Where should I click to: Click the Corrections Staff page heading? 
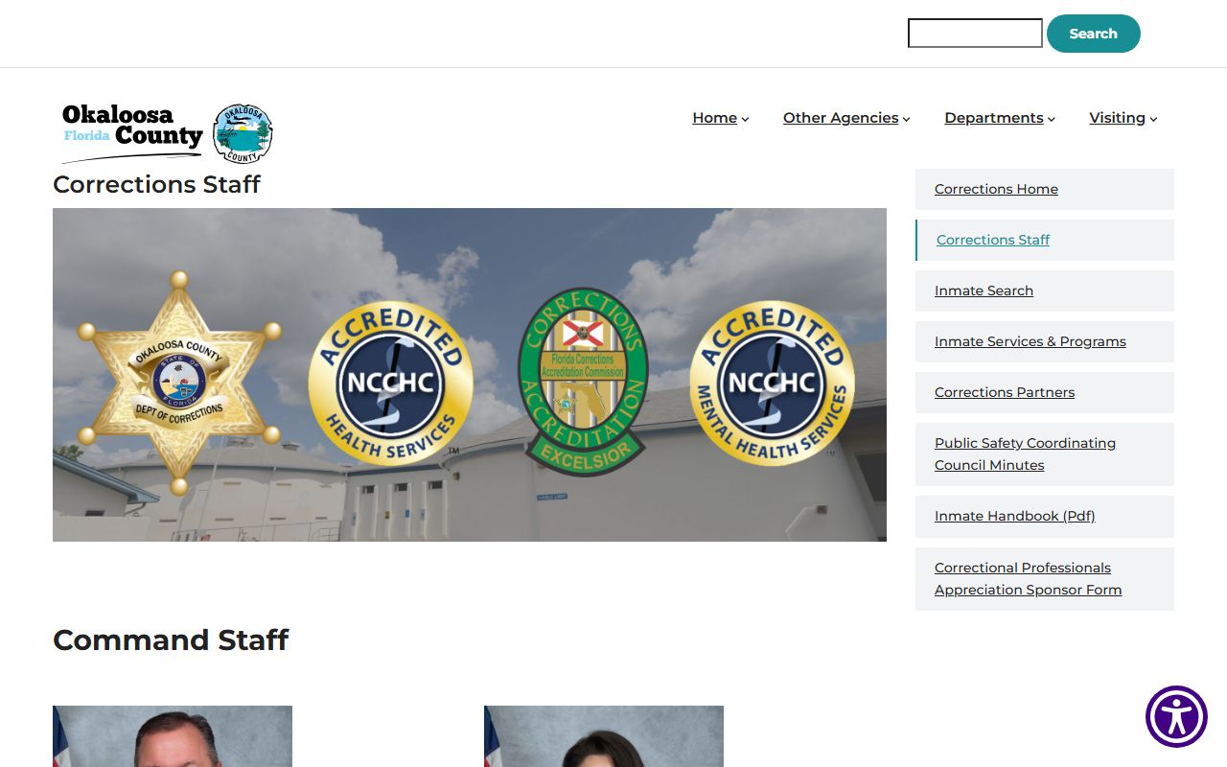[x=156, y=184]
